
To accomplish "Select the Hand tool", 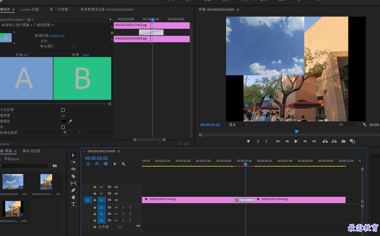I will pos(73,197).
